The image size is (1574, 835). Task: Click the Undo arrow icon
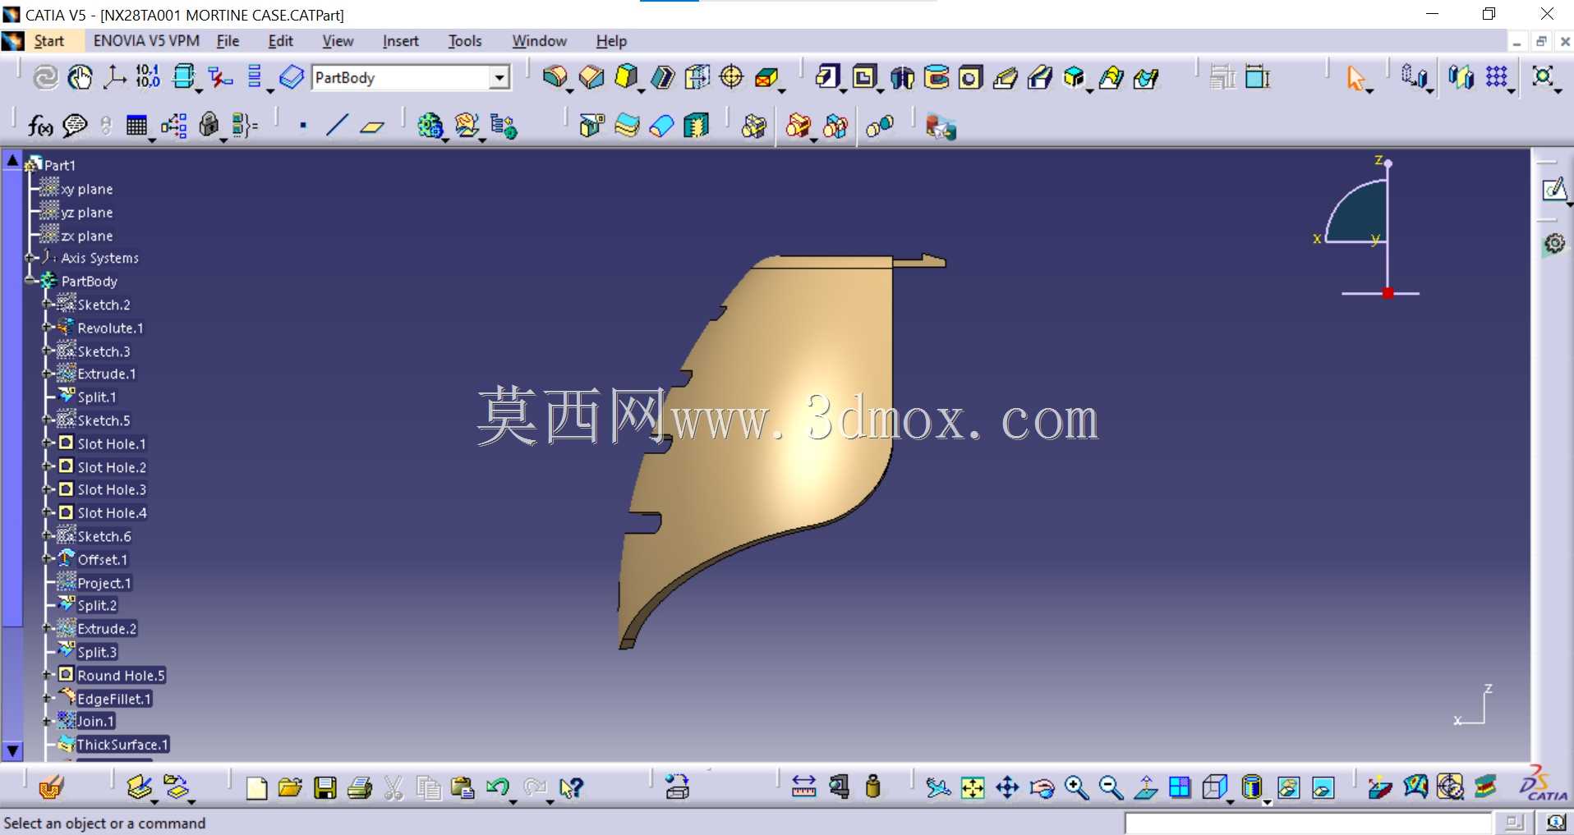(x=496, y=788)
